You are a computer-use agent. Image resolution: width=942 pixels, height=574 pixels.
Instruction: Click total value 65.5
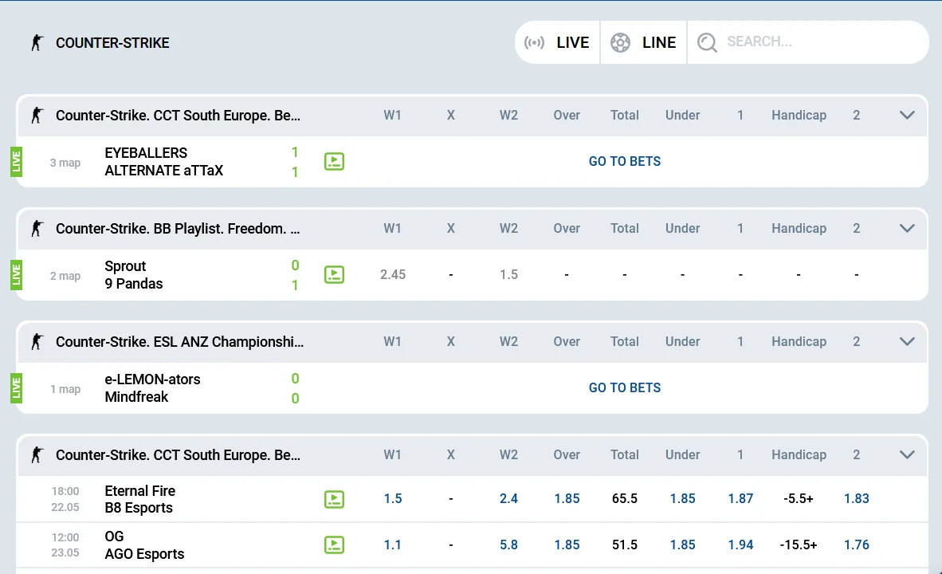pos(625,499)
